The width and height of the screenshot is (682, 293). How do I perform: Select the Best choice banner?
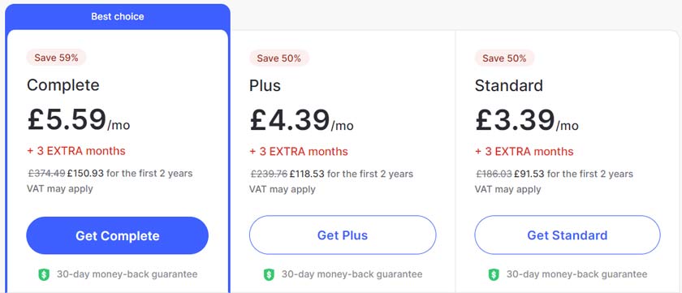(x=118, y=17)
